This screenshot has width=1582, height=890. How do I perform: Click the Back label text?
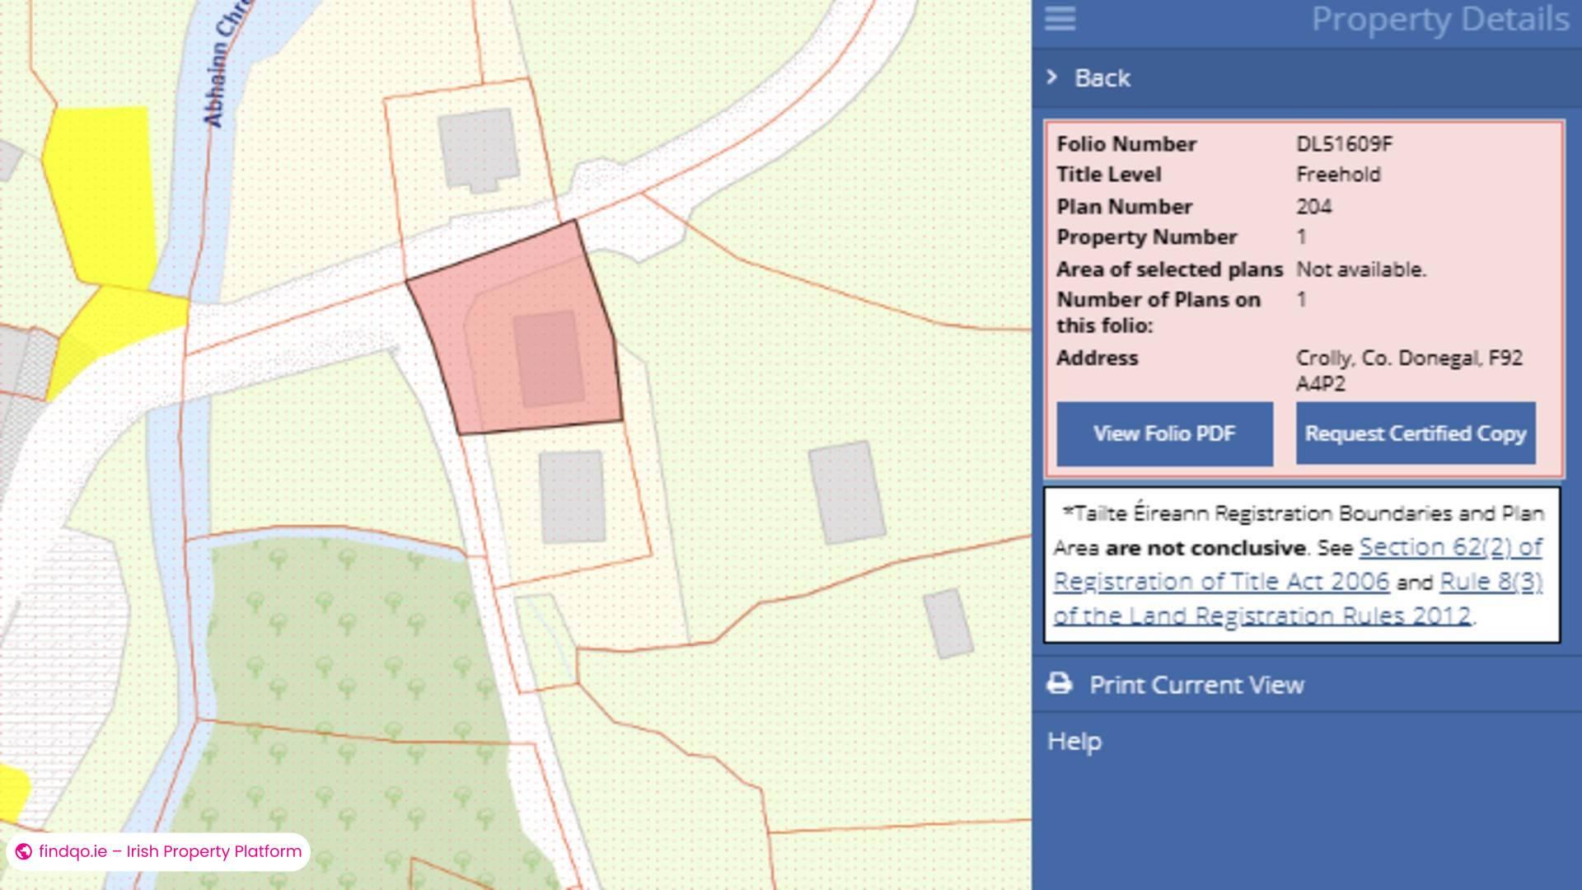(x=1102, y=78)
